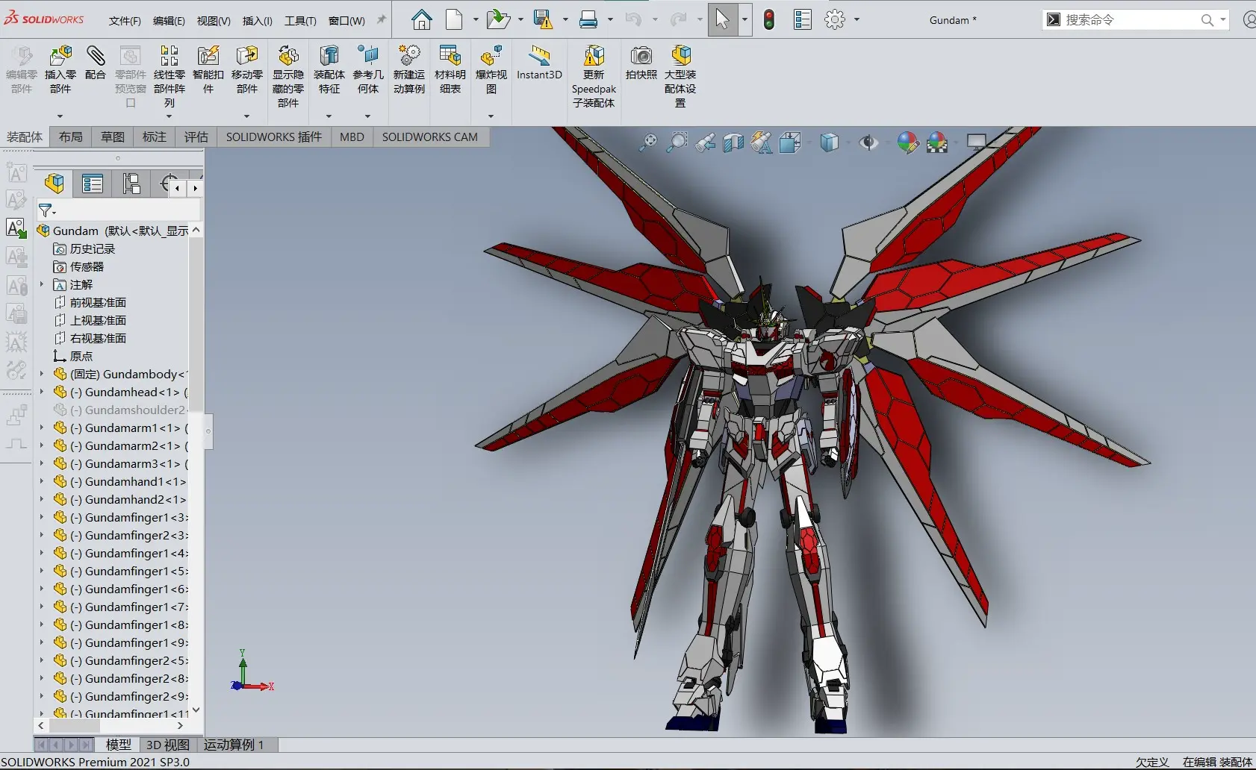The height and width of the screenshot is (770, 1256).
Task: Click the Mate (配合) paperclip tool
Action: (96, 63)
